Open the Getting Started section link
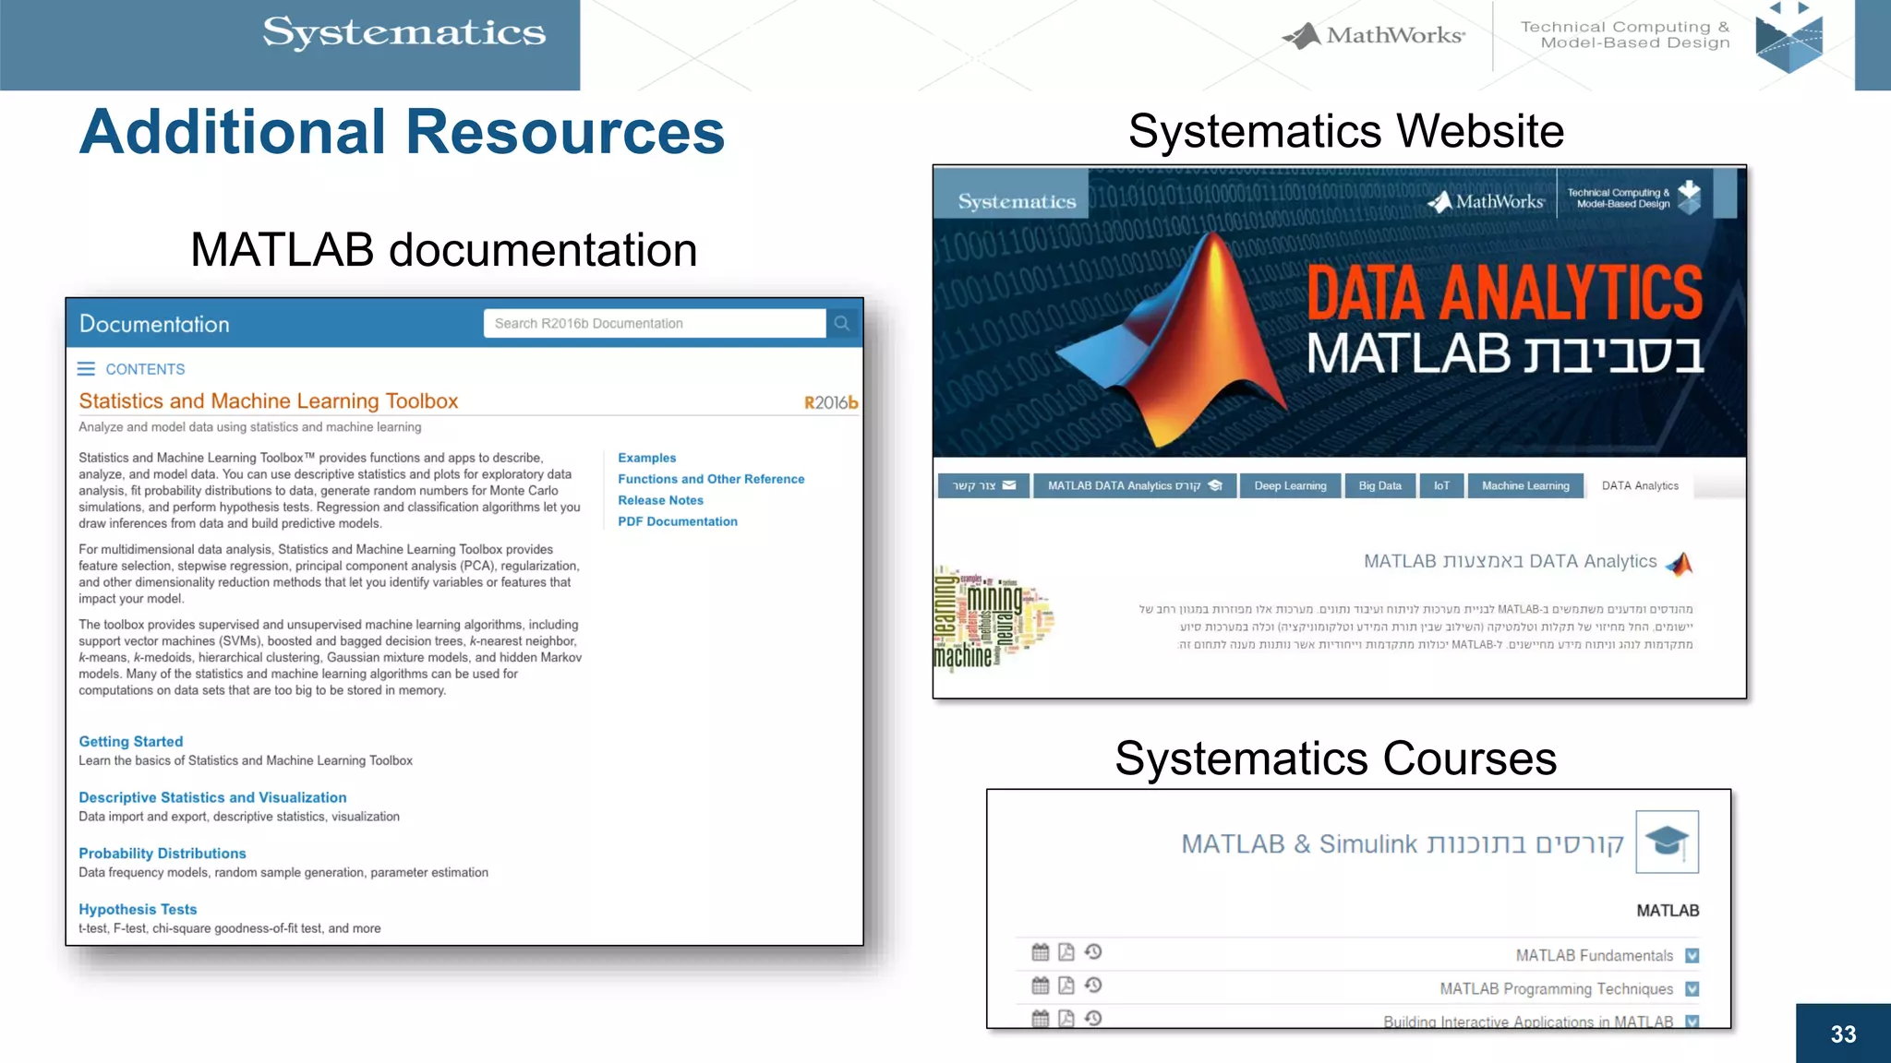 click(130, 741)
